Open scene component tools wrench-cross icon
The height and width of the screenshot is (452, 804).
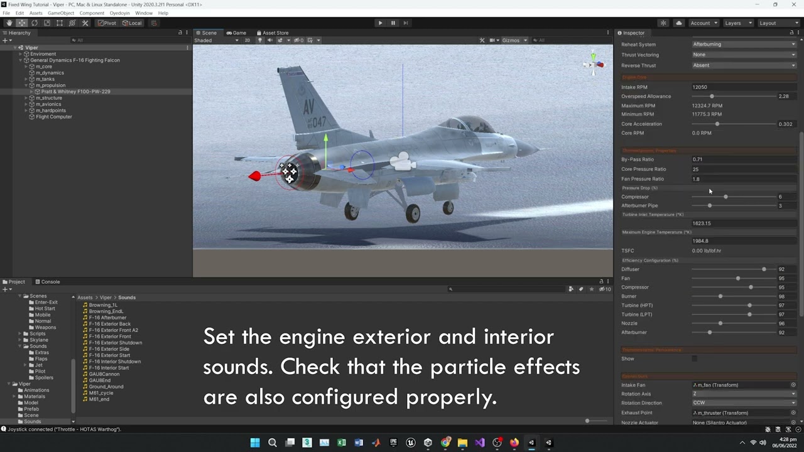coord(482,40)
